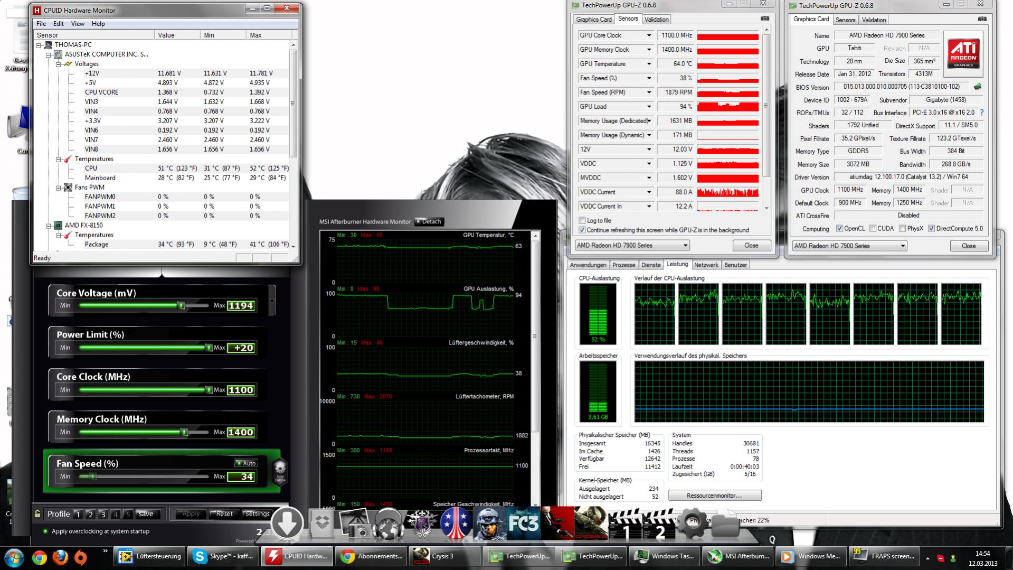Launch Crysis 3 dock icon
The image size is (1013, 570).
pos(591,524)
